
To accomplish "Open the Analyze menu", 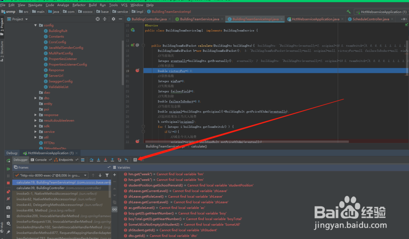I will click(63, 5).
